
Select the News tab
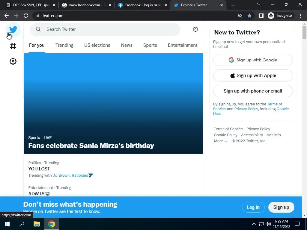tap(127, 45)
